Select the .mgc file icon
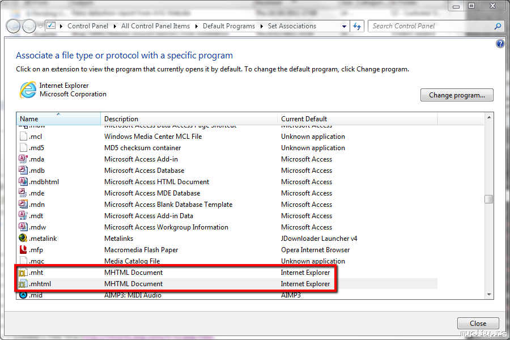The height and width of the screenshot is (340, 510). (x=23, y=260)
